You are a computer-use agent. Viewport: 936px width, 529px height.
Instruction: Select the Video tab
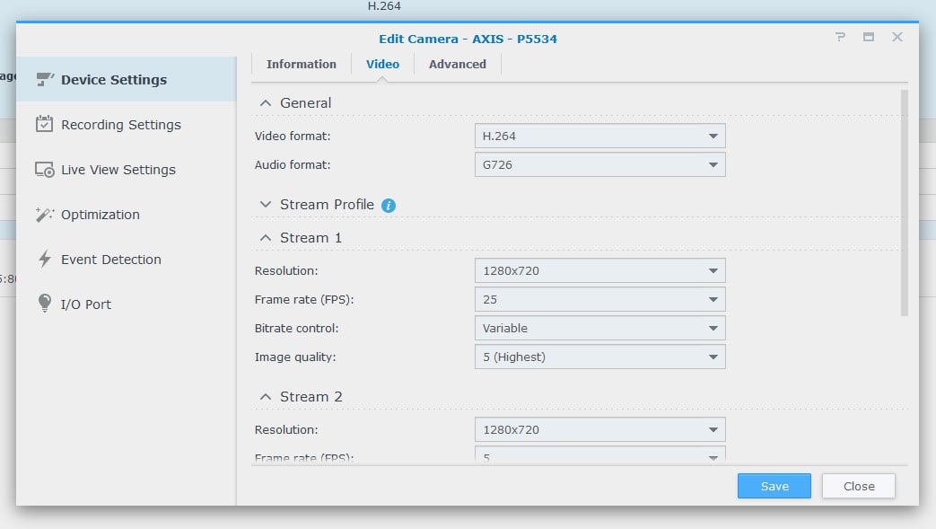382,64
